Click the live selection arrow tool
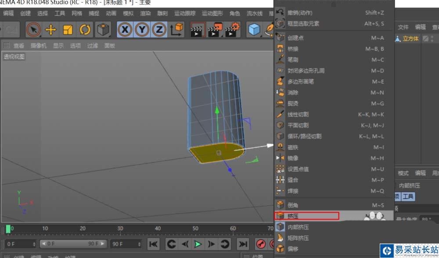Viewport: 439px width, 258px height. (x=33, y=30)
